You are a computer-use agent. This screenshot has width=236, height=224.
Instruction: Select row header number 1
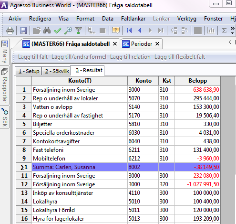24,90
